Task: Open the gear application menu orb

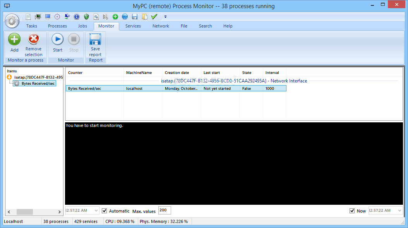Action: pos(12,21)
